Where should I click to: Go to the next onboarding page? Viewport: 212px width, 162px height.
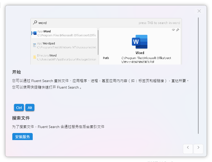(198, 149)
